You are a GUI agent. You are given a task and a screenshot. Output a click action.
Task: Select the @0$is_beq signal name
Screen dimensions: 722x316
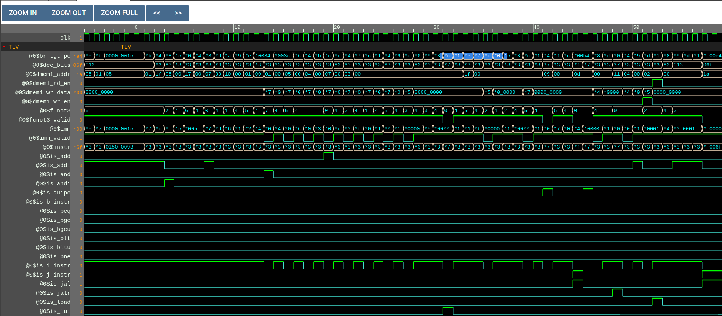pyautogui.click(x=55, y=211)
